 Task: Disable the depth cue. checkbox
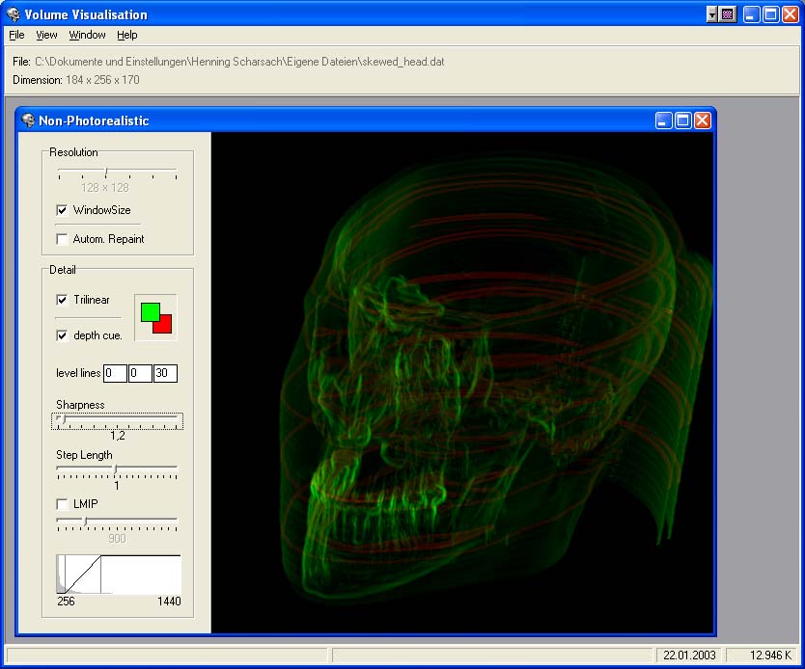(x=63, y=335)
